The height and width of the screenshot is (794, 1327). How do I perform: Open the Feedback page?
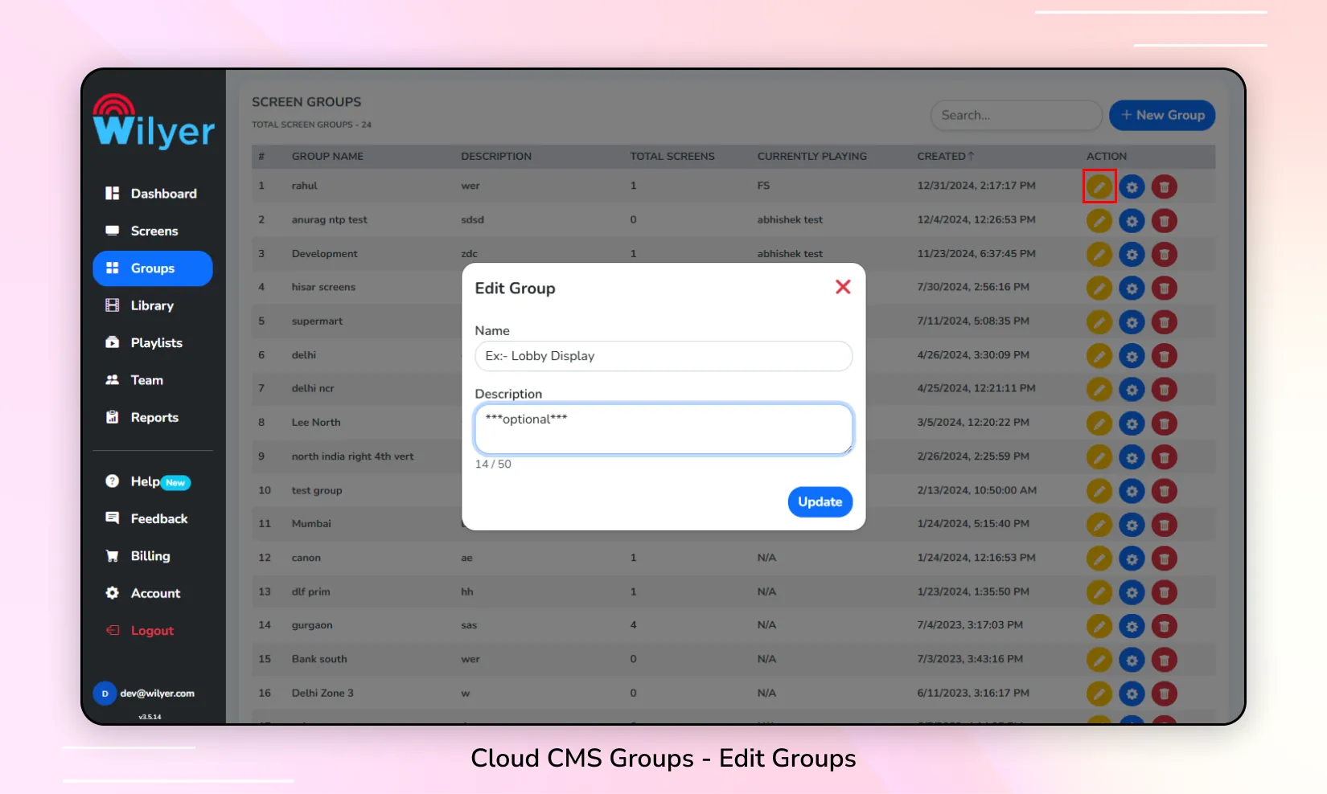pyautogui.click(x=153, y=518)
